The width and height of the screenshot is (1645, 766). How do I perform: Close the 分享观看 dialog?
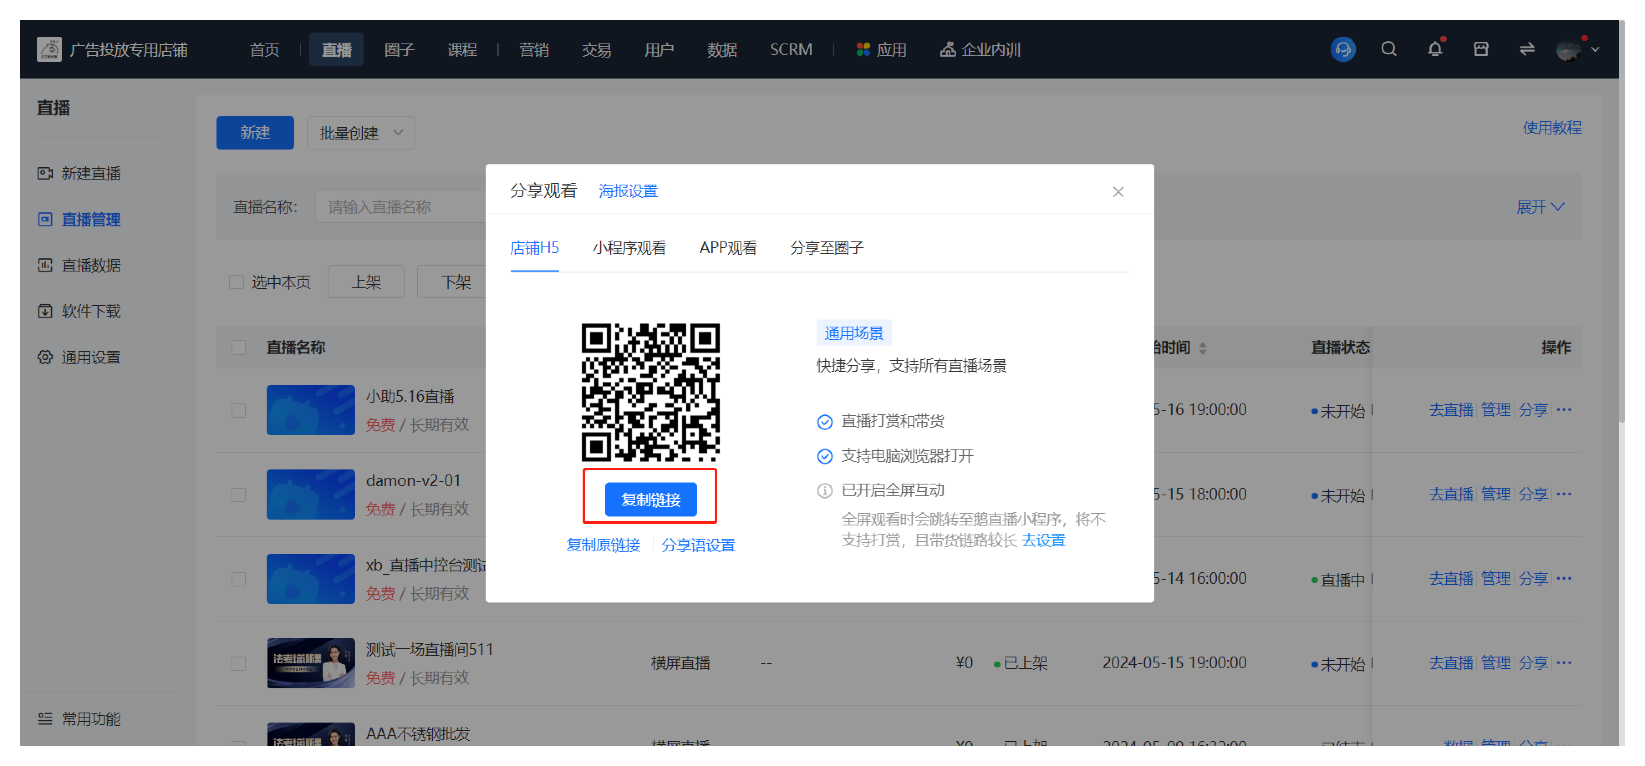[1118, 191]
